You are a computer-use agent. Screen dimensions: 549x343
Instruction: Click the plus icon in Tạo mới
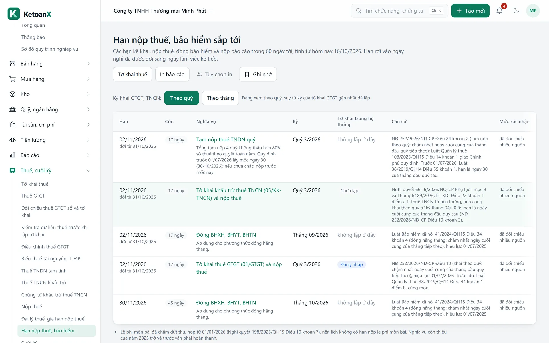coord(459,11)
